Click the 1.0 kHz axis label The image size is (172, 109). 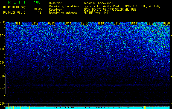pyautogui.click(x=2, y=49)
